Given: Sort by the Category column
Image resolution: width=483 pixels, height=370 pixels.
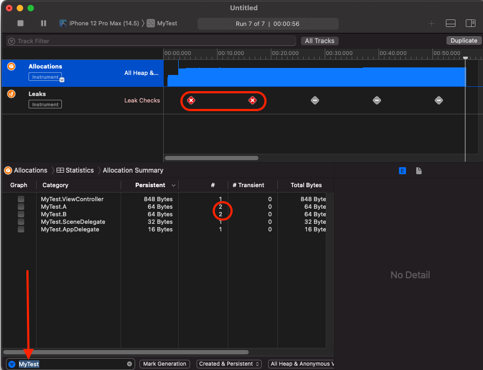Looking at the screenshot, I should [55, 185].
